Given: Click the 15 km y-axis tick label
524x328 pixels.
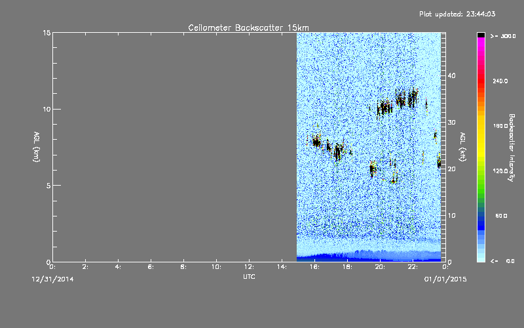Looking at the screenshot, I should (47, 33).
